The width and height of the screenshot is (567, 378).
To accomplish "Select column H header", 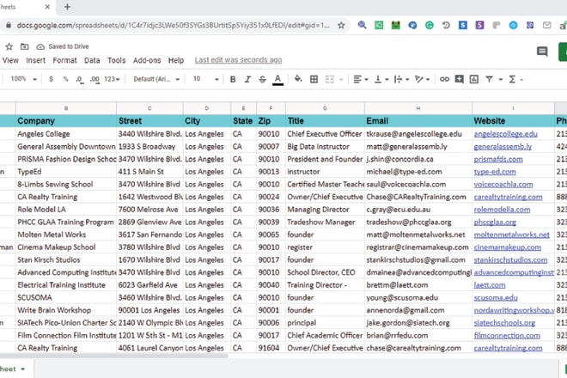I will (418, 108).
